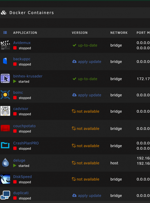Click the broken link icon for couchpotato
This screenshot has height=203, width=150.
click(x=74, y=128)
